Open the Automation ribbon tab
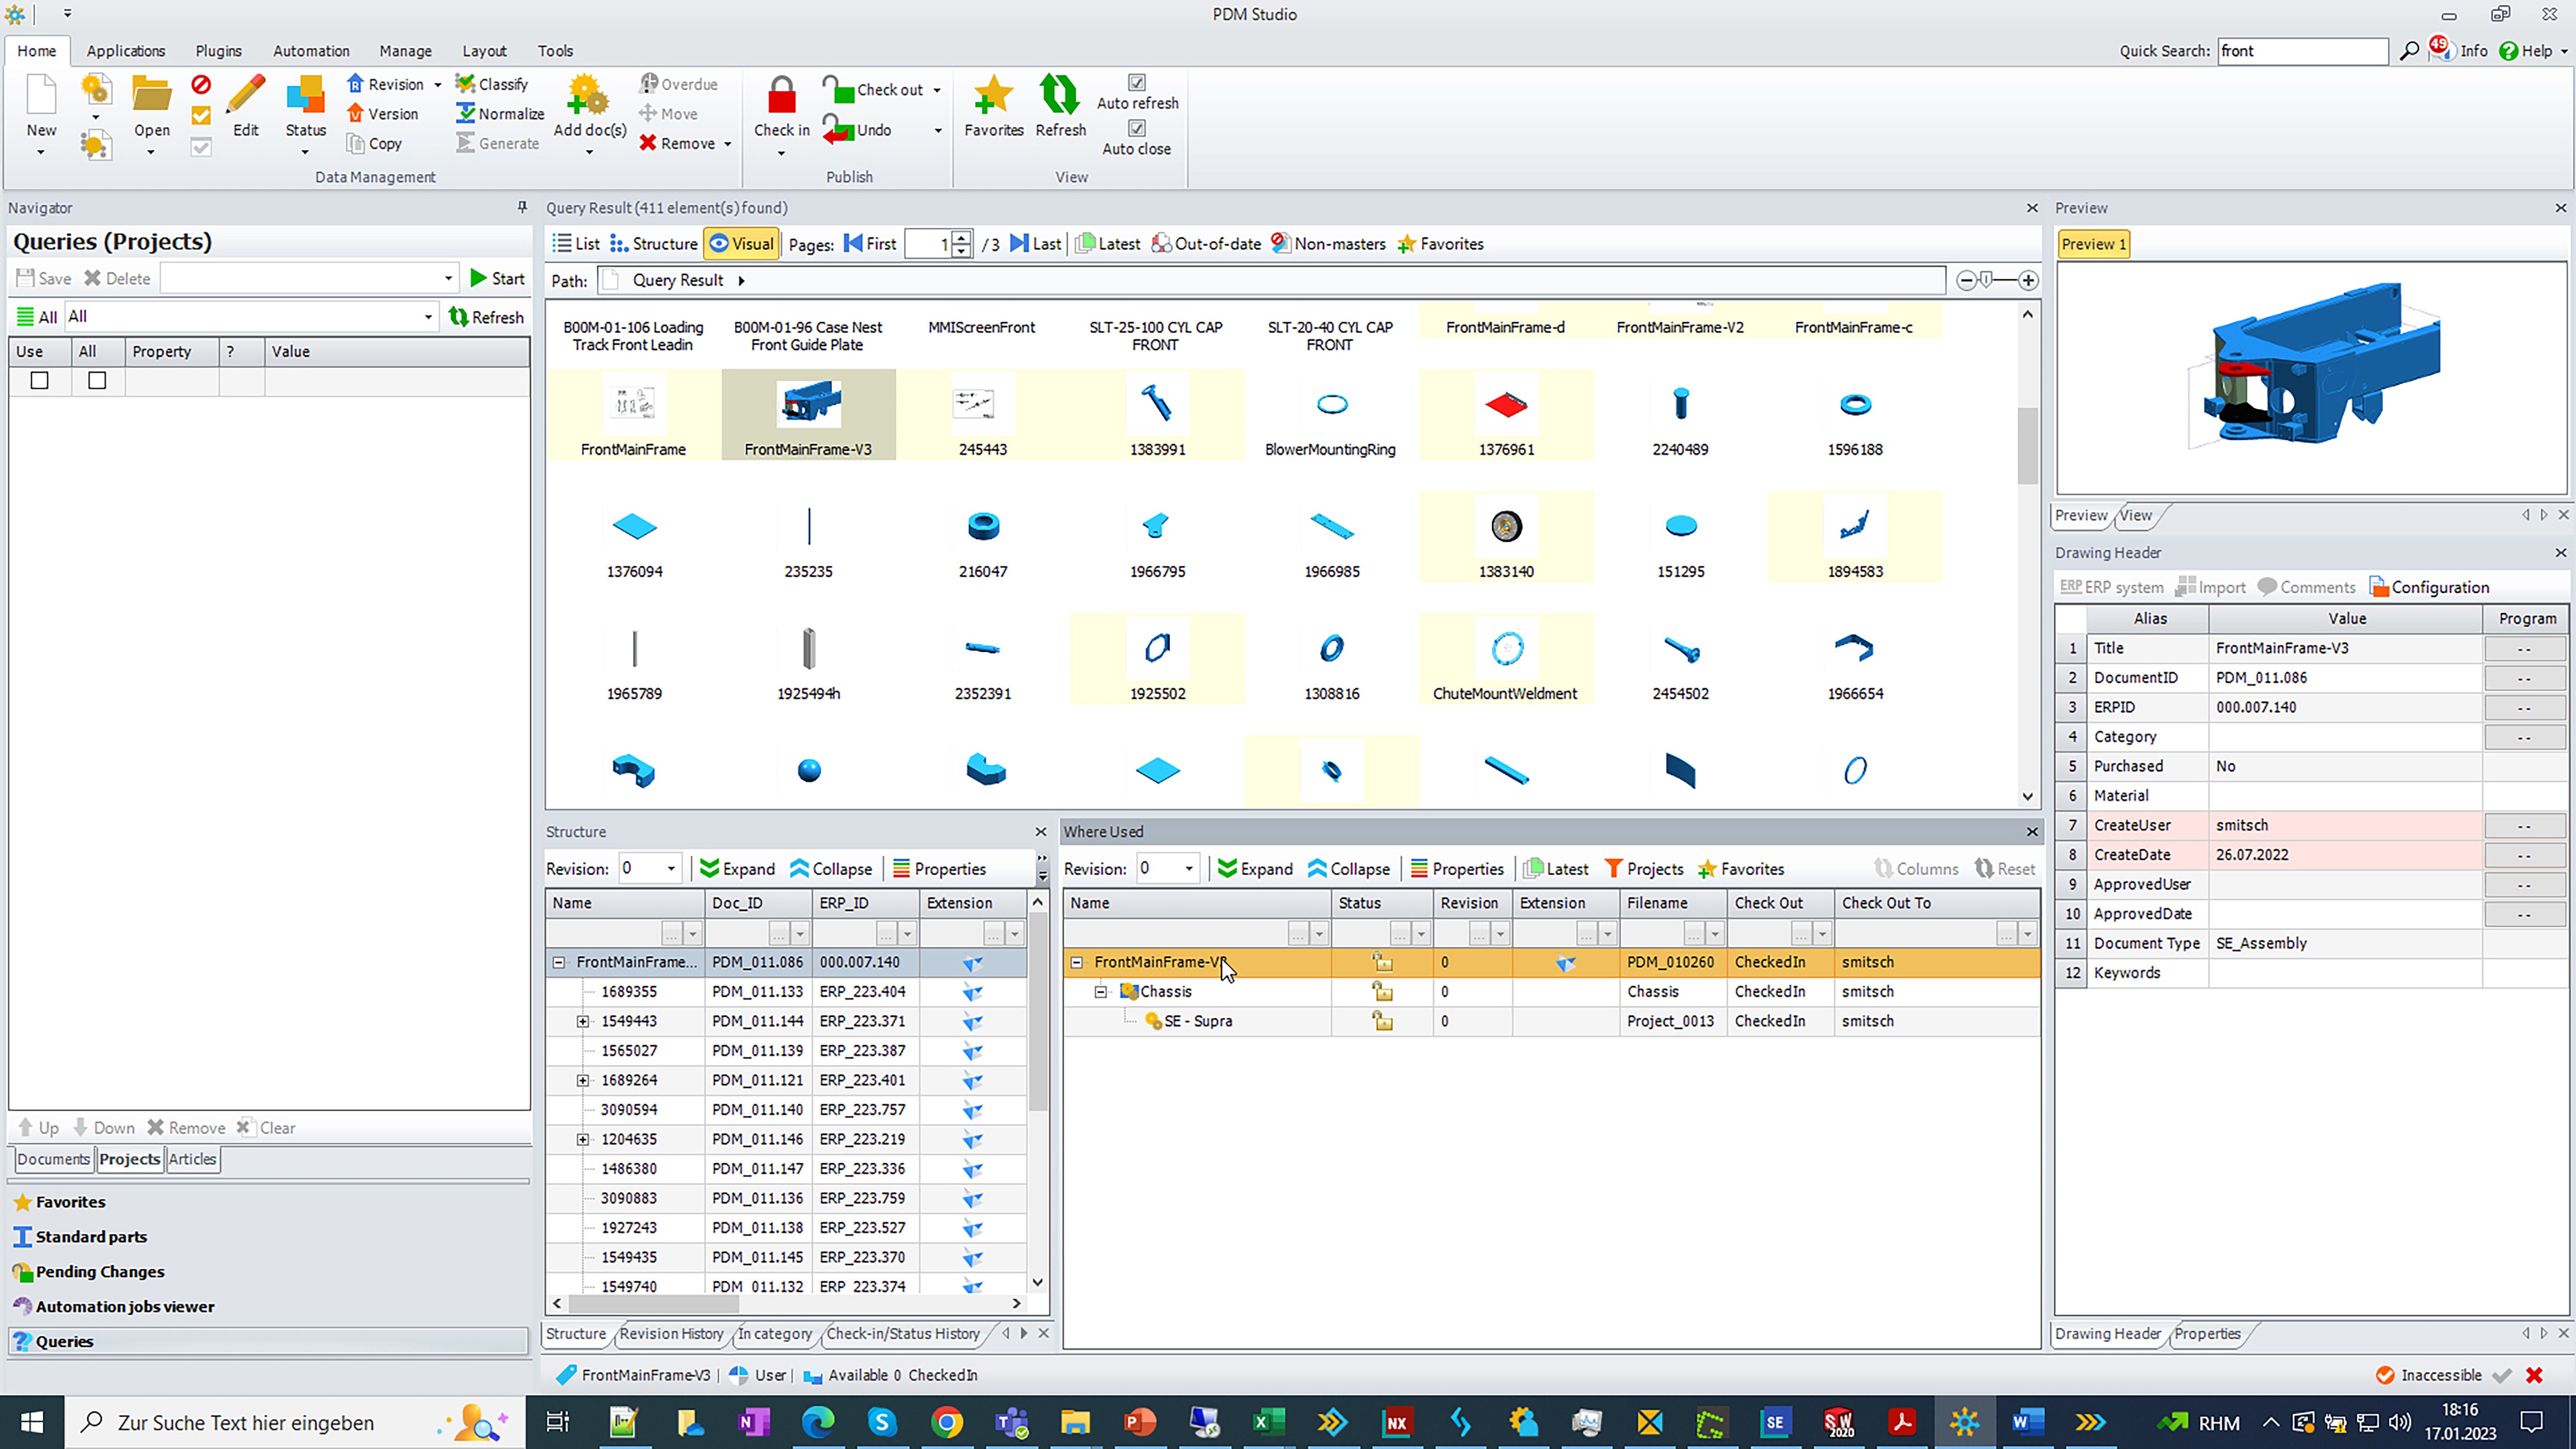2576x1449 pixels. pos(311,51)
